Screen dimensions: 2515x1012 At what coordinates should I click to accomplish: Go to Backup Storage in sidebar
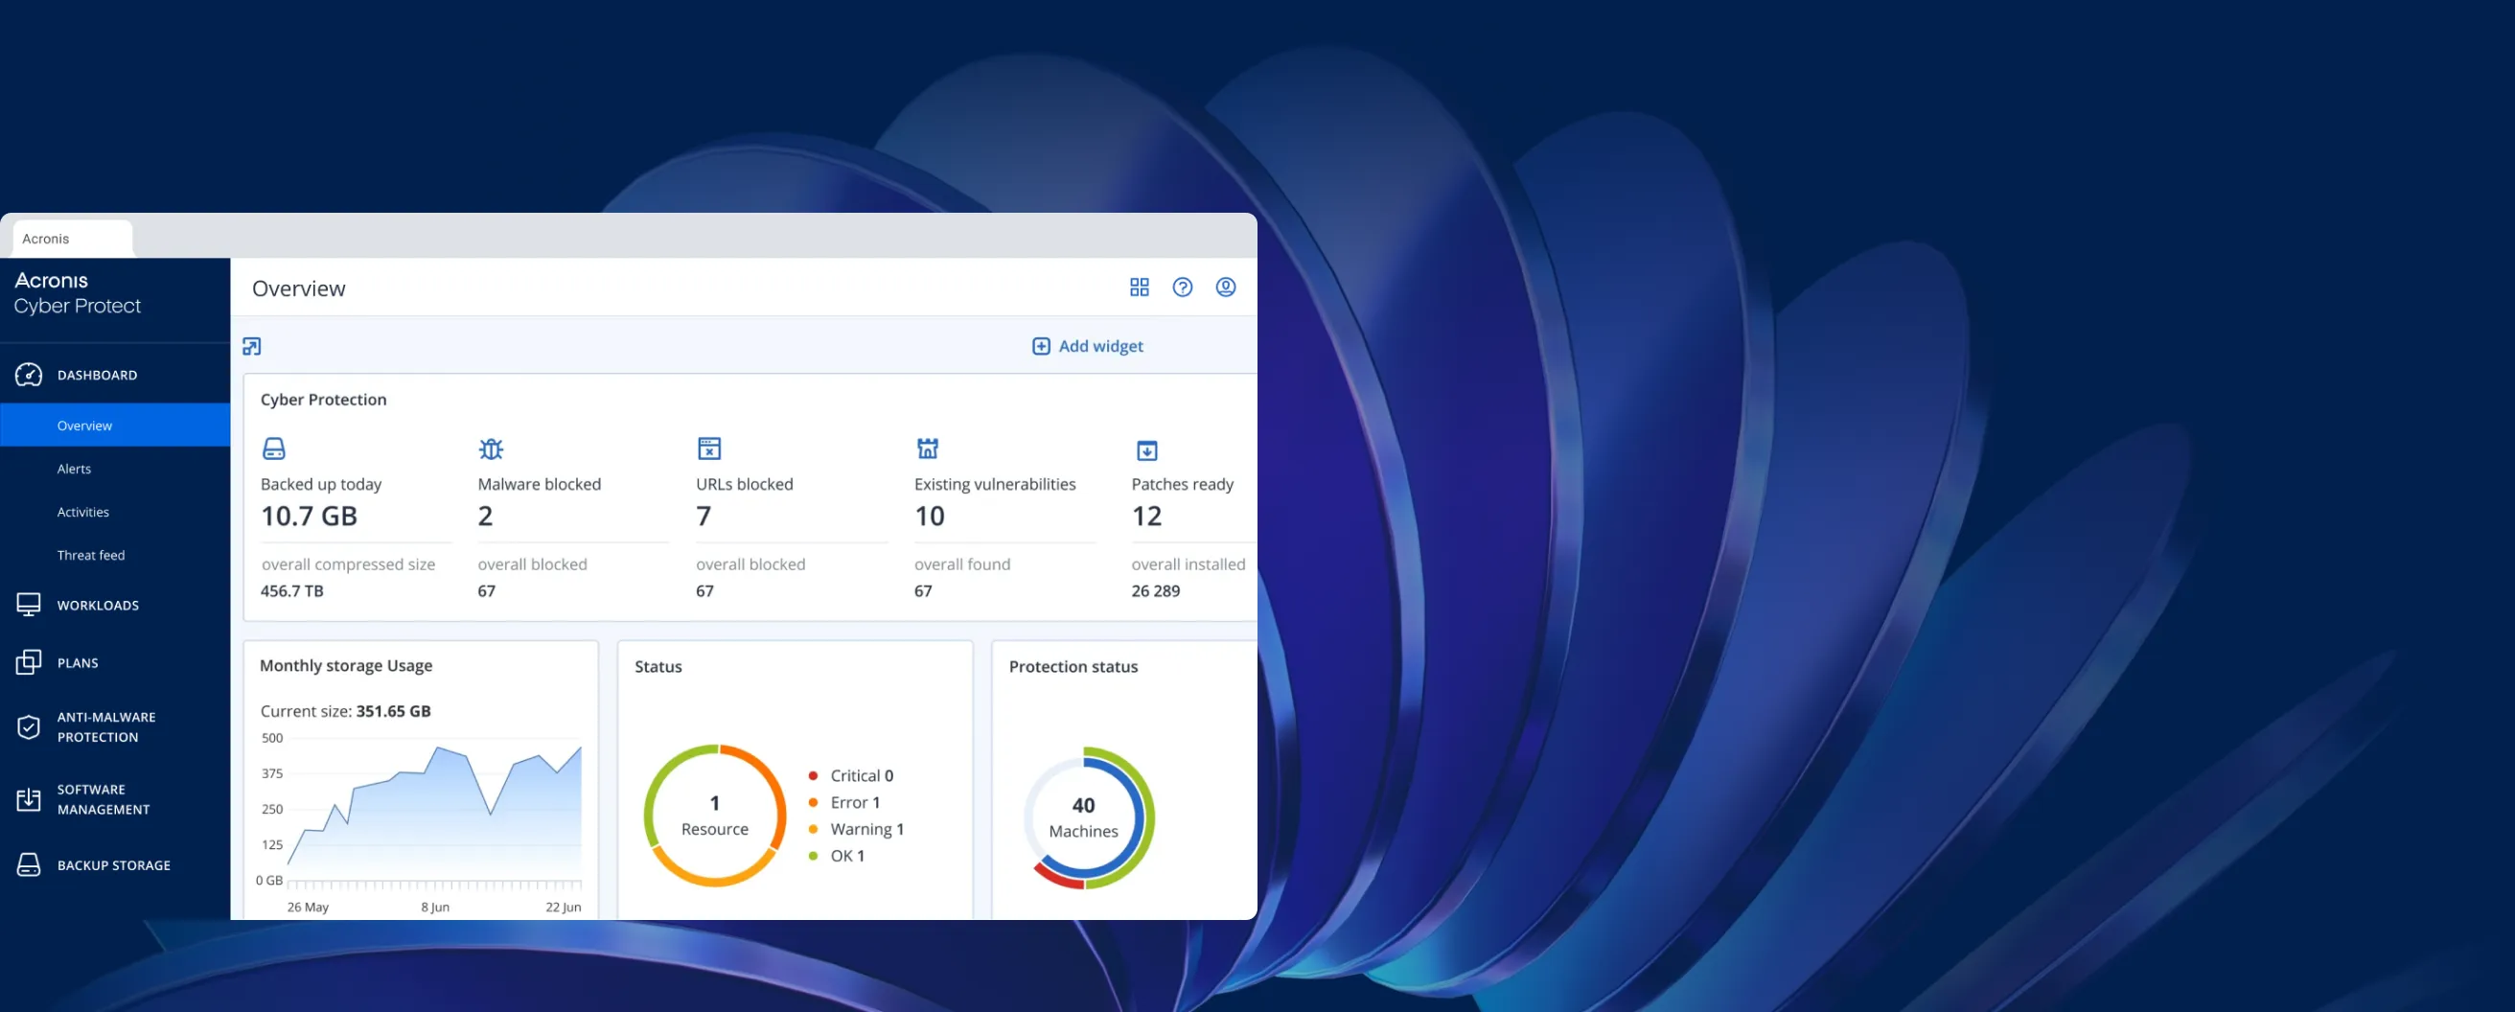pyautogui.click(x=113, y=865)
